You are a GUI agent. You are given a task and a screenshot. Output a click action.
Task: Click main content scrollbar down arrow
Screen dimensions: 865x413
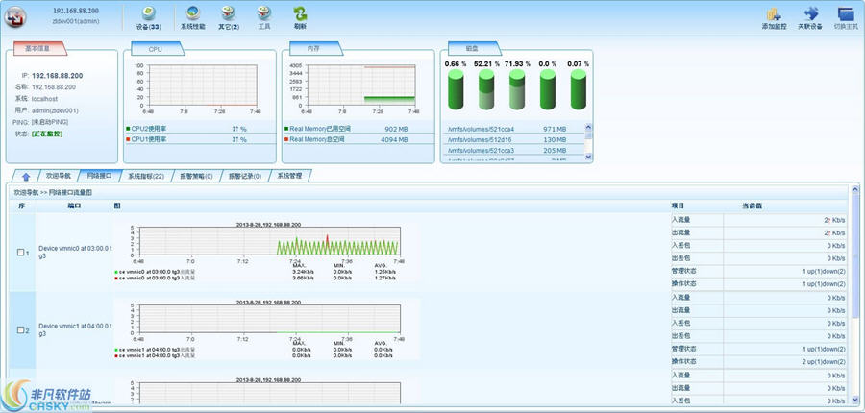coord(855,399)
